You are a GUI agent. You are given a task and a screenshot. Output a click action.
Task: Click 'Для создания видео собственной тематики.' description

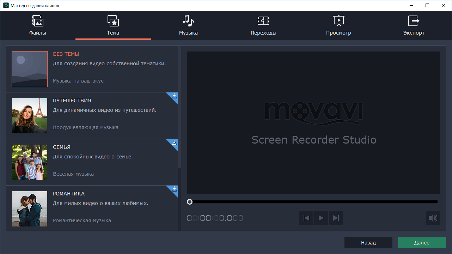109,64
